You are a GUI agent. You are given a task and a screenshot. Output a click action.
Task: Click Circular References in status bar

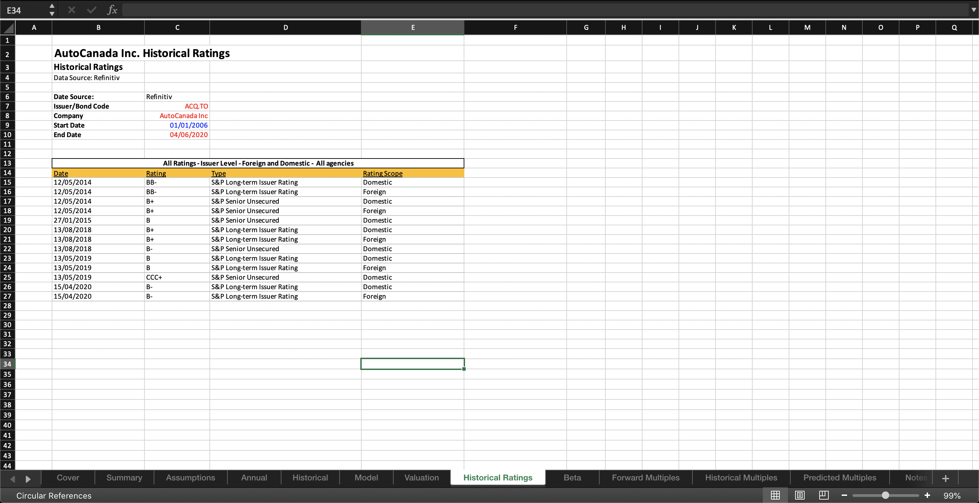click(54, 496)
